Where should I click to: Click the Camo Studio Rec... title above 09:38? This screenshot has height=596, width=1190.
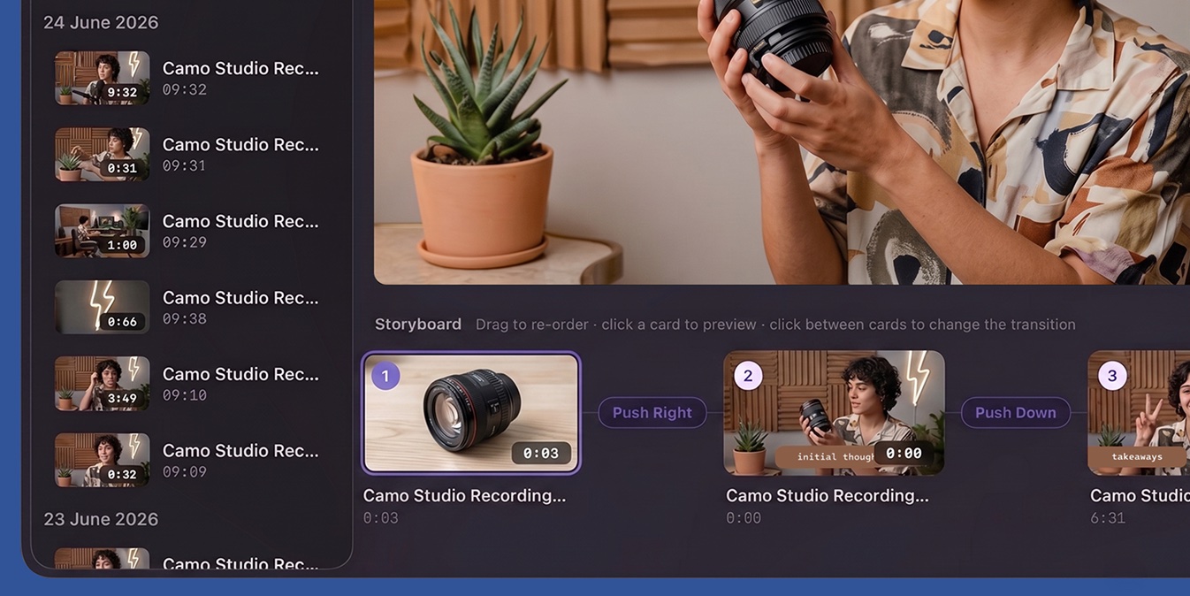coord(240,297)
